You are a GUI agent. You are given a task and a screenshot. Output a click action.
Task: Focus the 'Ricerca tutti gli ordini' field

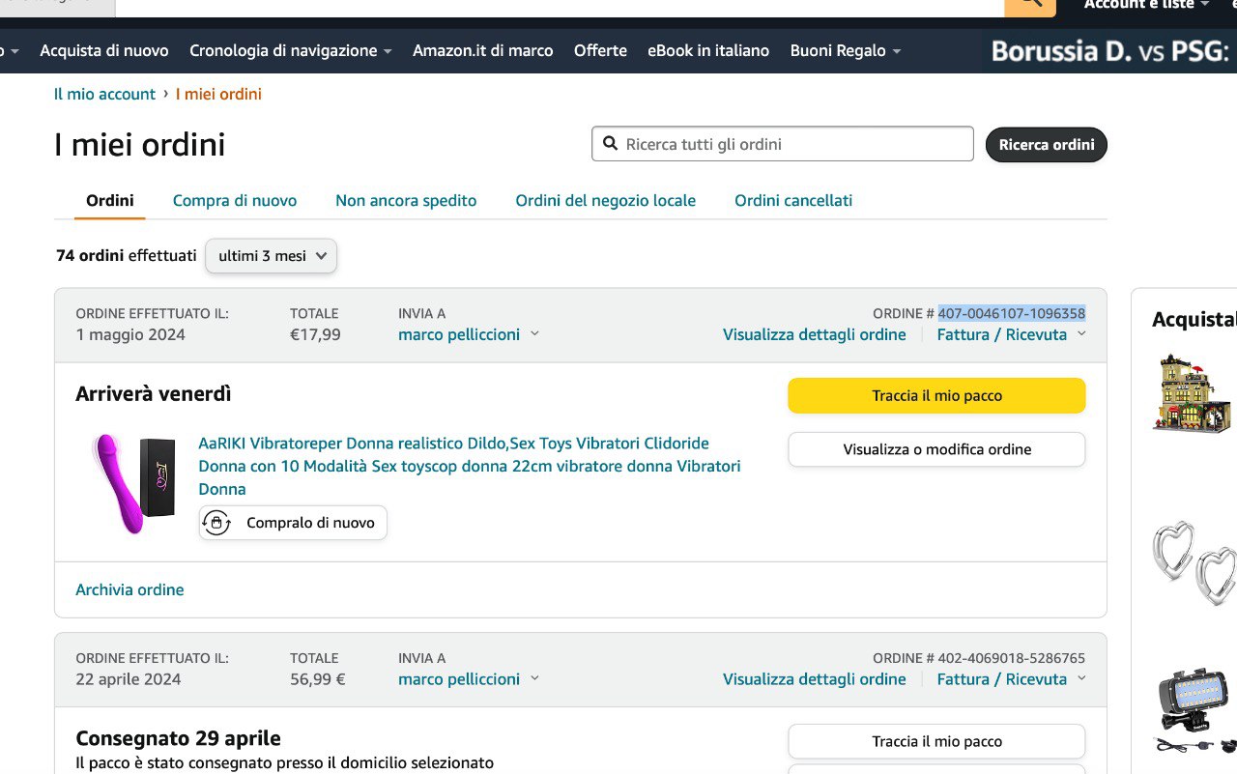pos(792,144)
